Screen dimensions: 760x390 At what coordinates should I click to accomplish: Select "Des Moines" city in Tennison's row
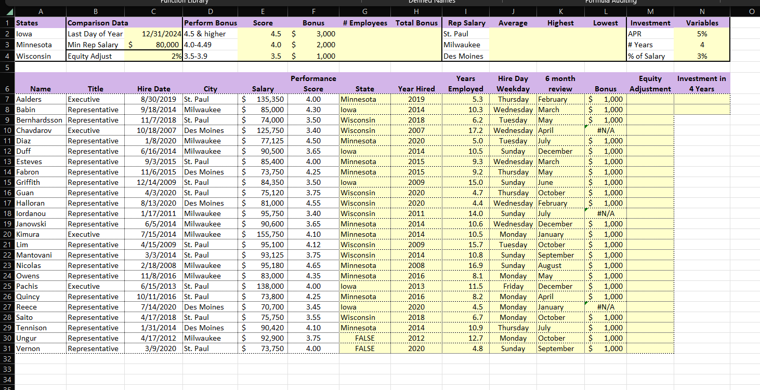(x=211, y=328)
